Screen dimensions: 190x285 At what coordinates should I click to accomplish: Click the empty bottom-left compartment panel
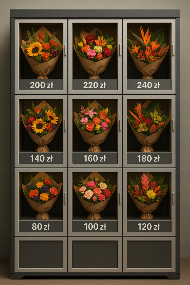(41, 254)
